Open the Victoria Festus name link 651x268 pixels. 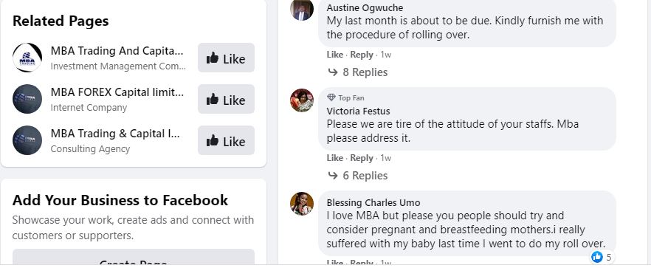click(358, 111)
